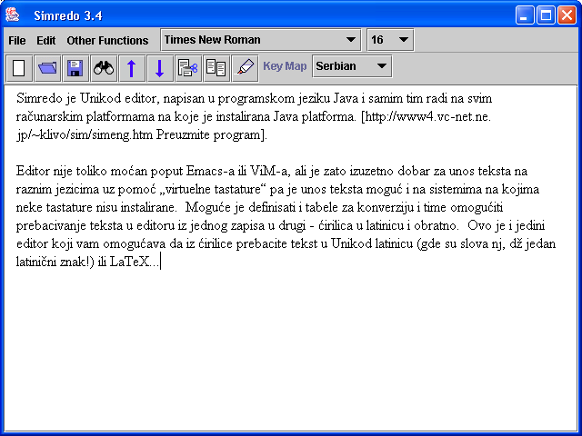582x436 pixels.
Task: Open the Other Functions menu
Action: click(x=107, y=41)
